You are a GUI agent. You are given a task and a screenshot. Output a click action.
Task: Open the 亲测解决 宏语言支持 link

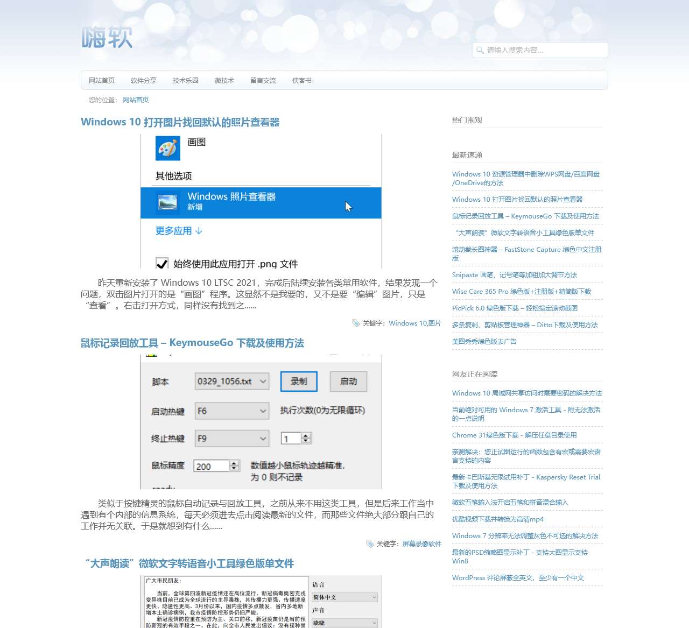point(526,456)
